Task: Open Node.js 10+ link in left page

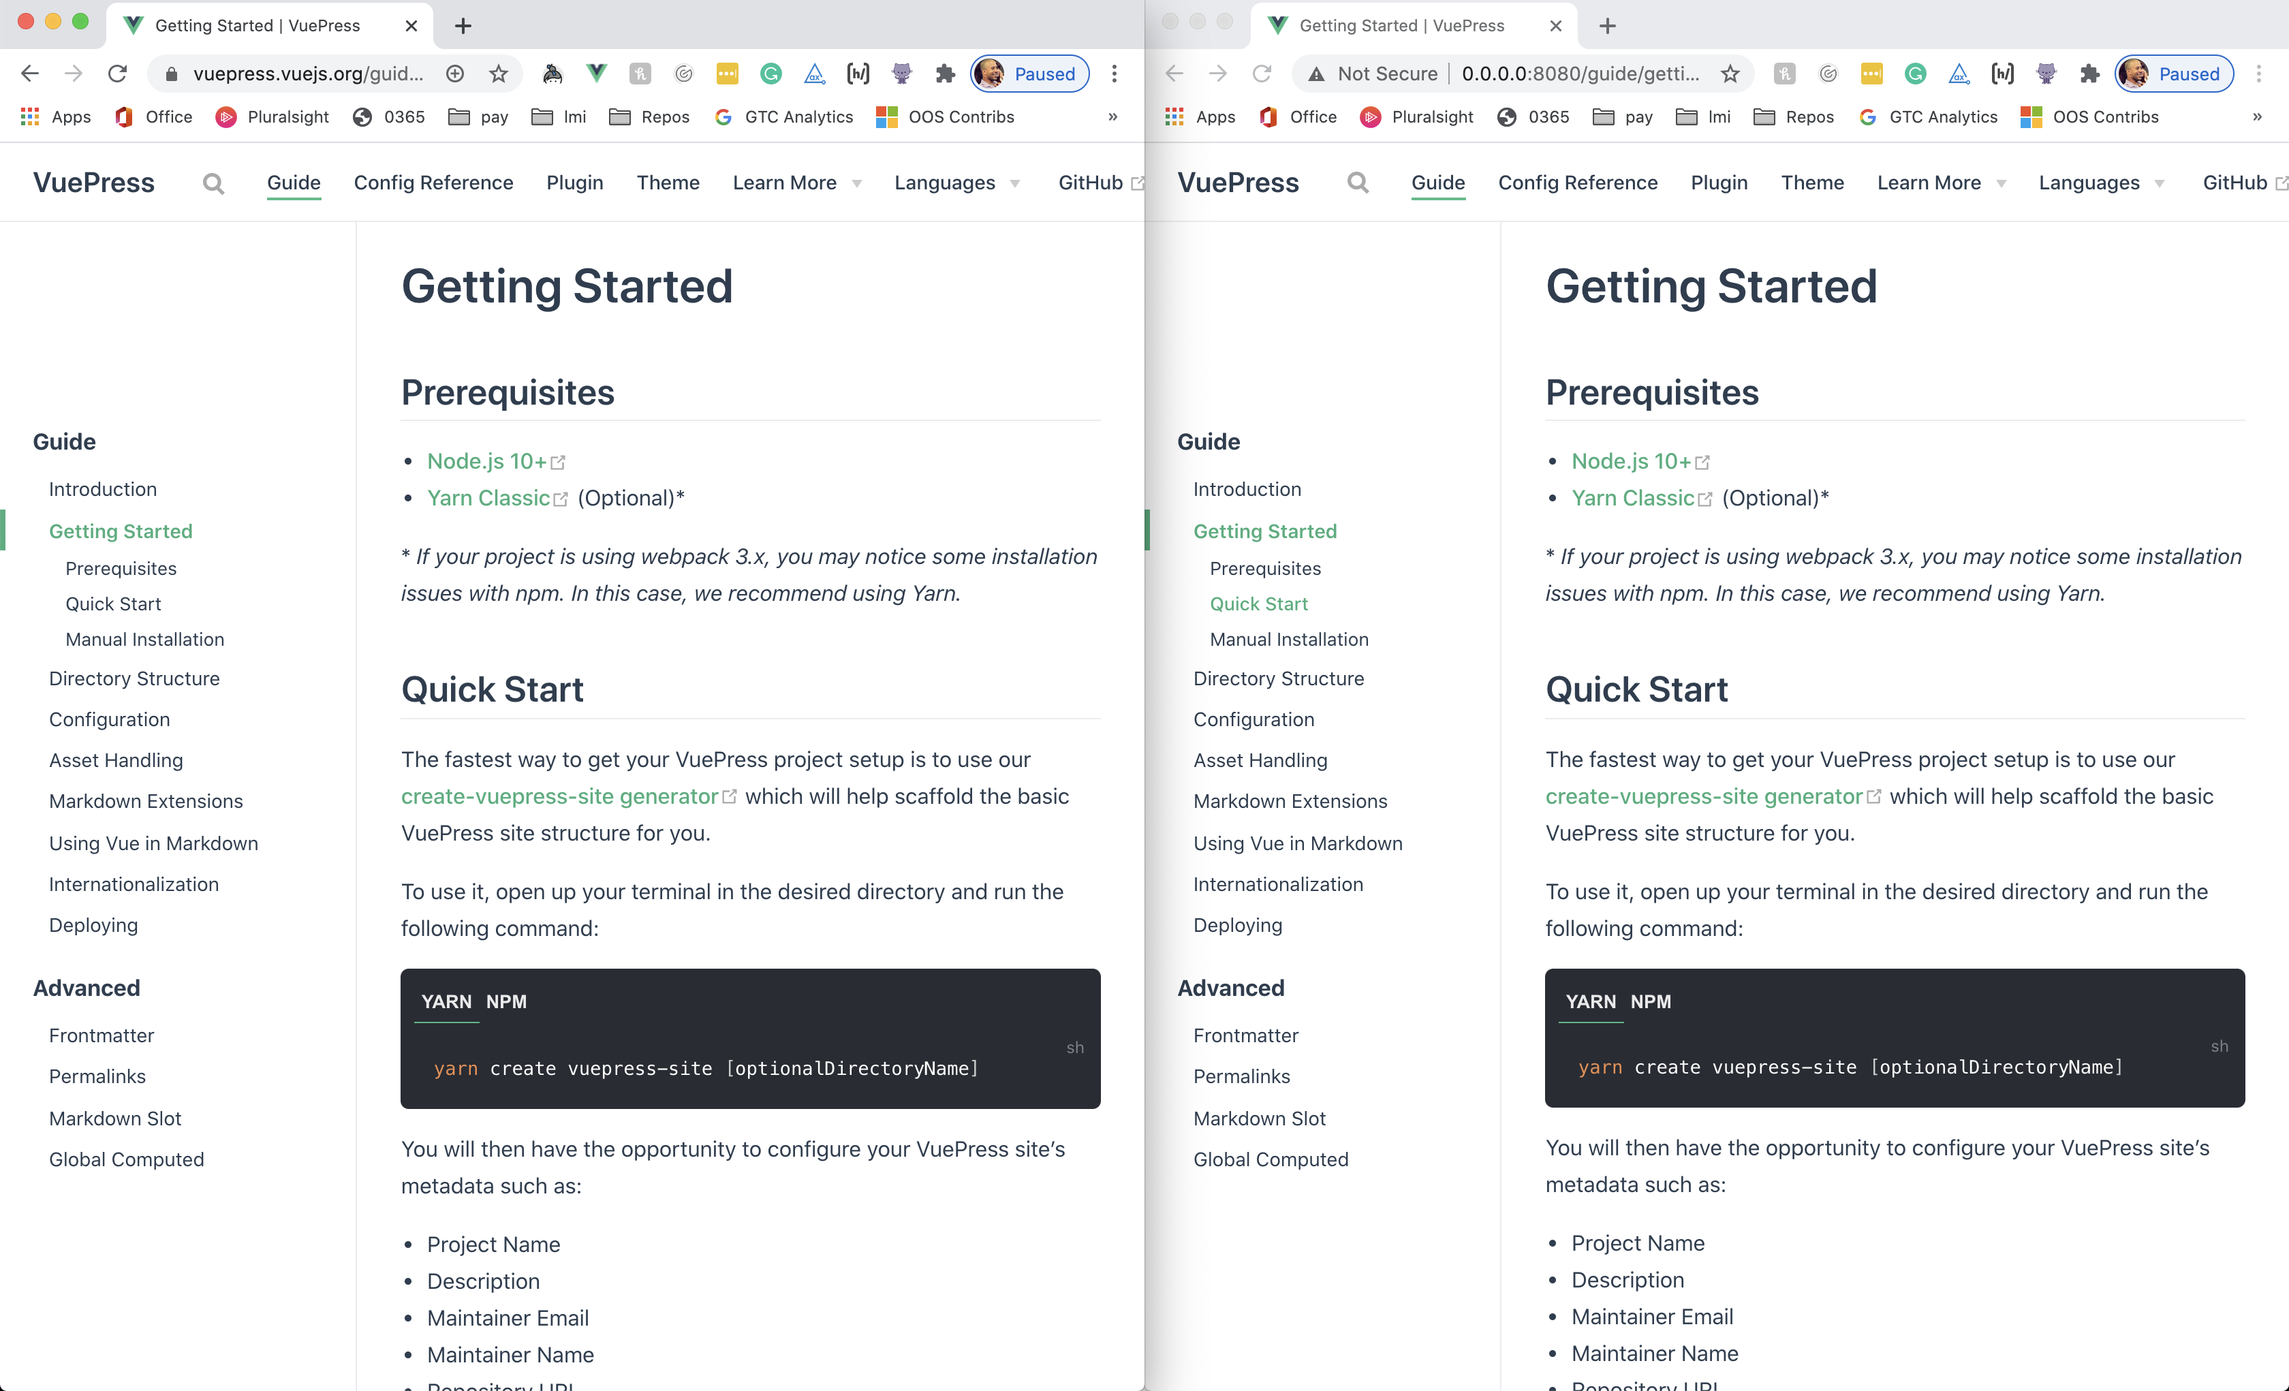Action: (x=496, y=462)
